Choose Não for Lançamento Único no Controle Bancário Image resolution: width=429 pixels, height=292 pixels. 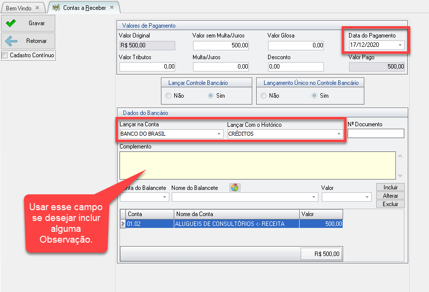tap(263, 96)
